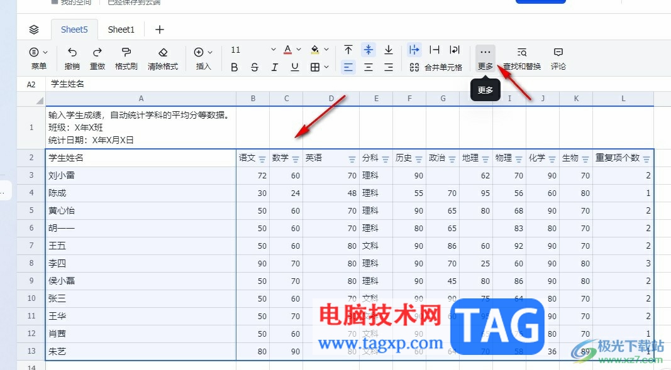Select cell with name 黄心怡
Viewport: 671px width, 370px height.
[141, 210]
